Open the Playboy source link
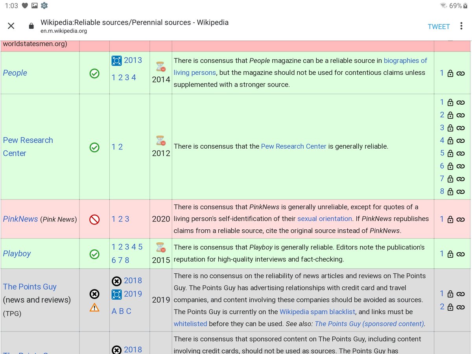Image resolution: width=472 pixels, height=354 pixels. pyautogui.click(x=17, y=254)
